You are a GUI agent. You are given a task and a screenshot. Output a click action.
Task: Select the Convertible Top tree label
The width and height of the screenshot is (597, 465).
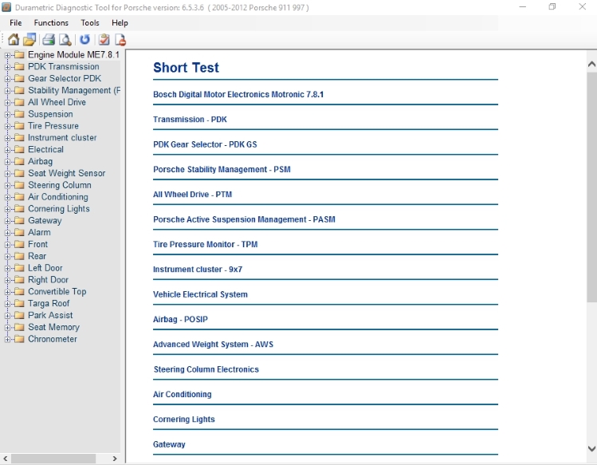click(57, 292)
